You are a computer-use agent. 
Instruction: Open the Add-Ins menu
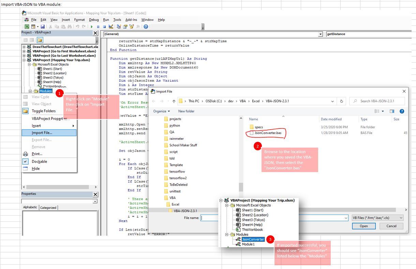point(131,20)
